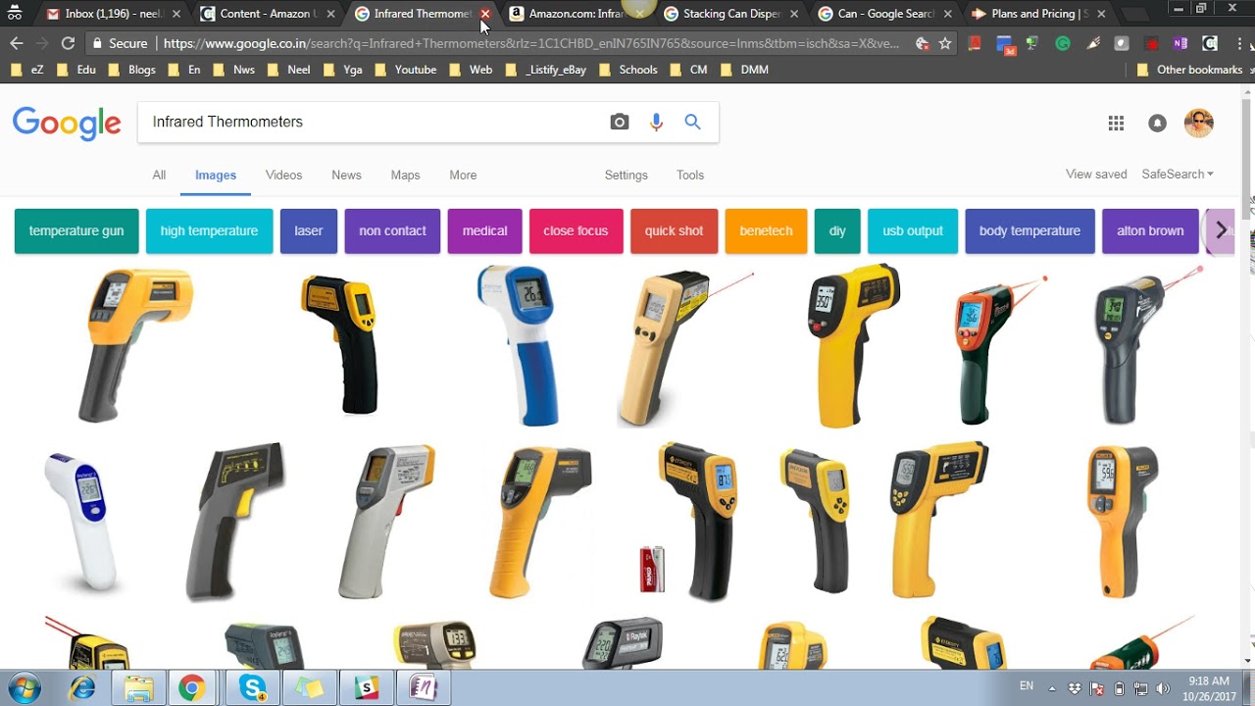Filter by diy chip
1255x706 pixels.
tap(837, 231)
